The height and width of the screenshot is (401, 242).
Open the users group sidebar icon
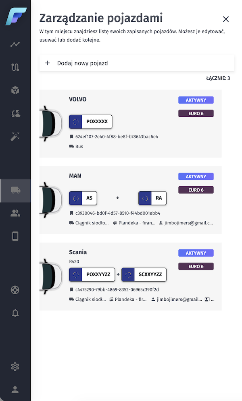coord(15,213)
